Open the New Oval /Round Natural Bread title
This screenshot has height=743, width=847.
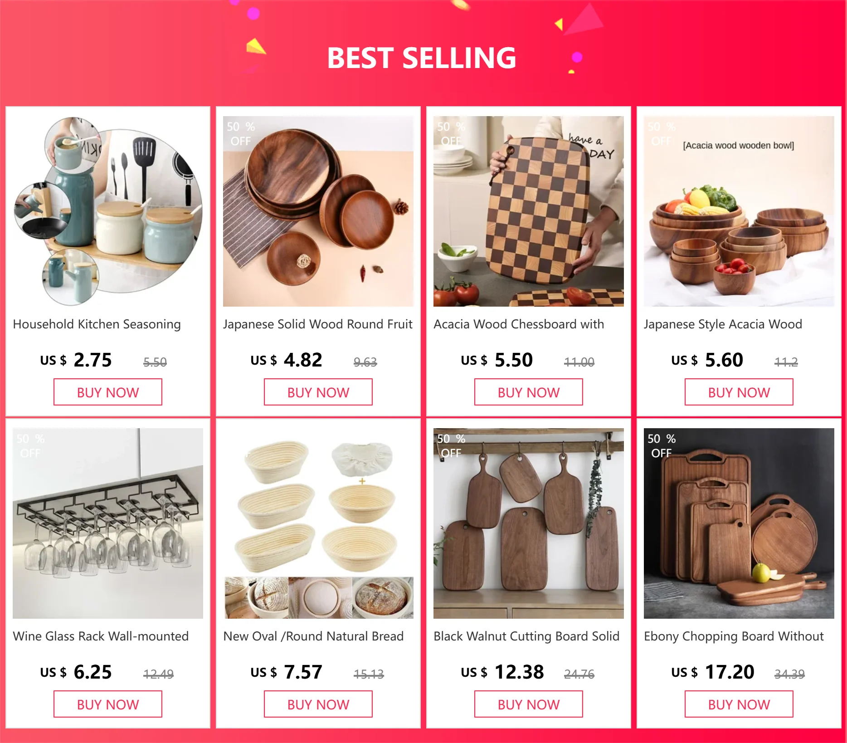point(313,636)
